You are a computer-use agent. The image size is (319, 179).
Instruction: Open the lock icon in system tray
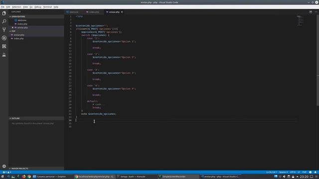[x=293, y=177]
